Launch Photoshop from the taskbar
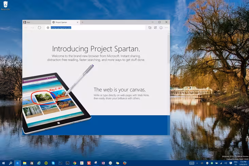Viewport: 249px width, 166px height. [x=60, y=163]
